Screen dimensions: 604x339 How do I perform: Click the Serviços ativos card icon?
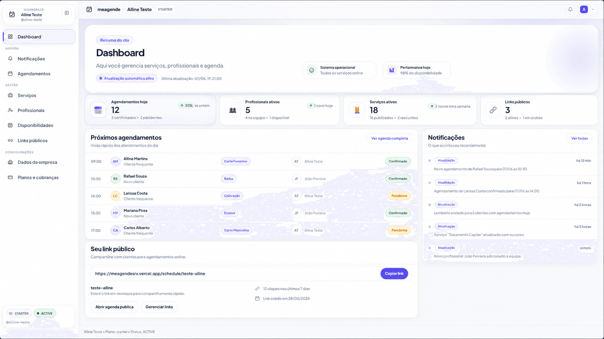[357, 110]
